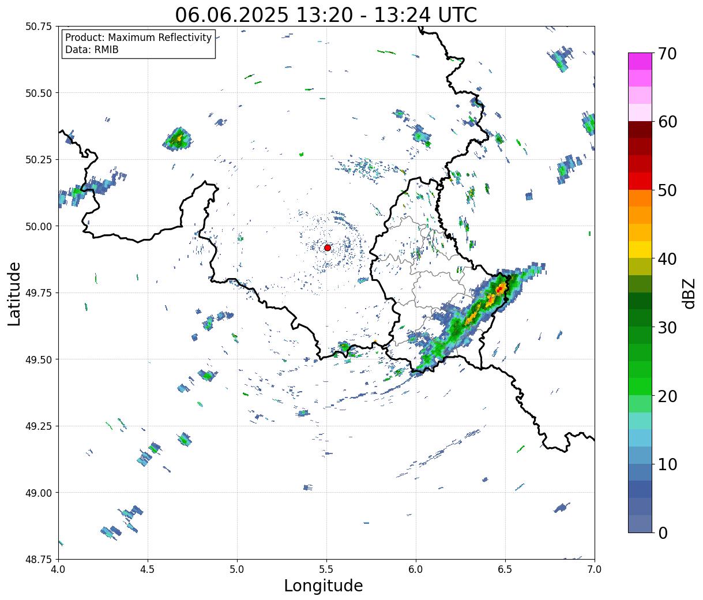The image size is (703, 600).
Task: Click the Longitude axis label
Action: click(x=324, y=586)
